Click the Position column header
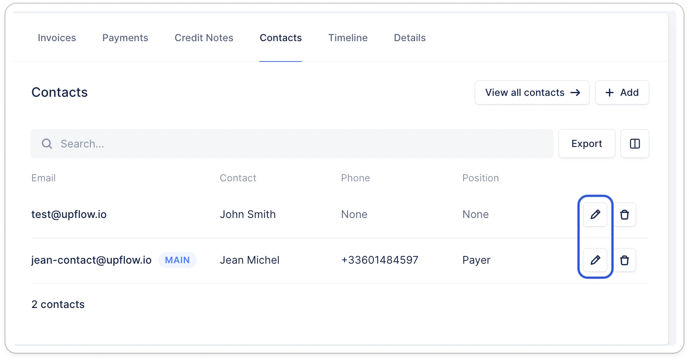 (481, 178)
